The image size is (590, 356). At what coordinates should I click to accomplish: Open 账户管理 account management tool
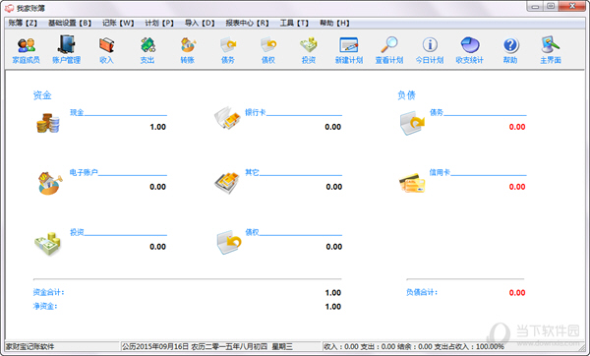[66, 50]
